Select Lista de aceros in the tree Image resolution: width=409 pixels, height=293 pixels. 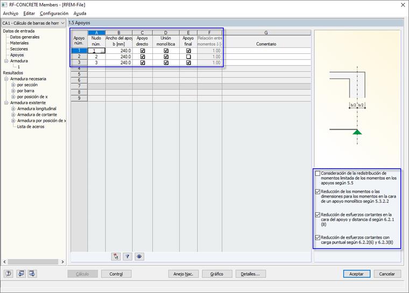tap(31, 127)
